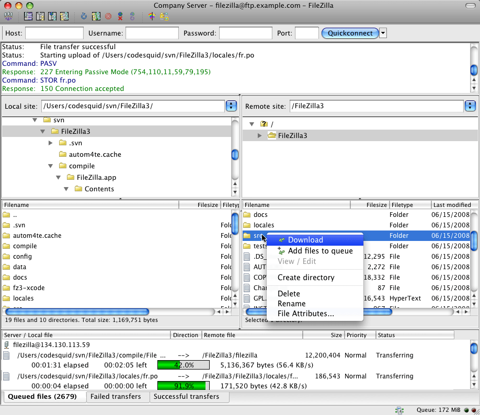
Task: Toggle the remote directory tree view
Action: coord(52,16)
